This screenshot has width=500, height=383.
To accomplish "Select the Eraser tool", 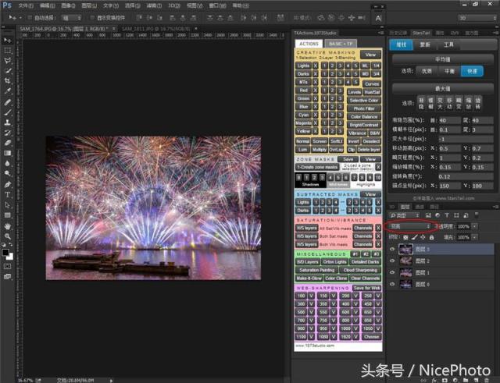I will pyautogui.click(x=7, y=143).
